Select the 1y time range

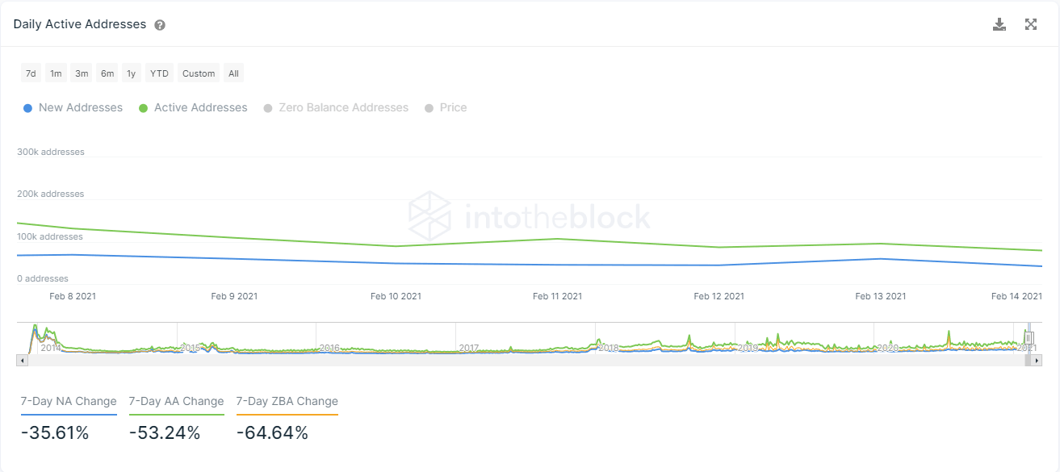[131, 73]
